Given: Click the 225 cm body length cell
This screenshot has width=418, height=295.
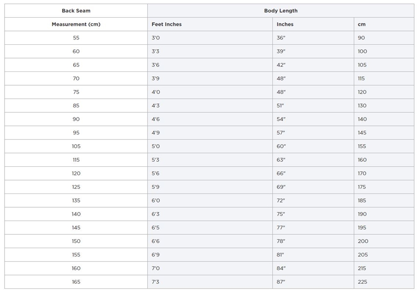Looking at the screenshot, I should 362,282.
